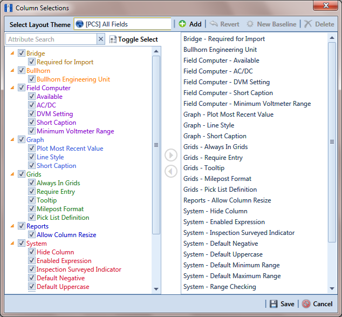This screenshot has width=342, height=317.
Task: Click the New Baseline gear icon
Action: [250, 24]
